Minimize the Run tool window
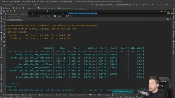This screenshot has height=98, width=175. (x=171, y=19)
